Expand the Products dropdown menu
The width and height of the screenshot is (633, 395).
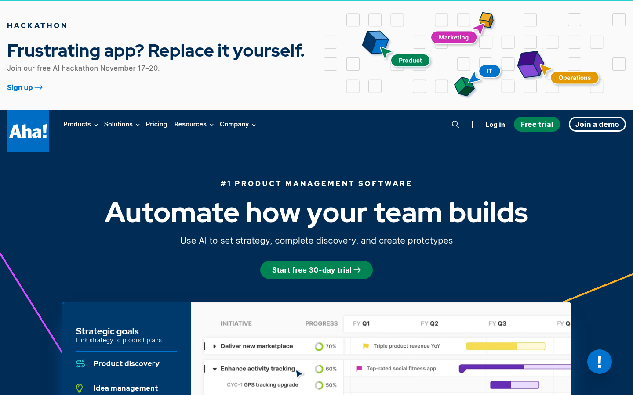80,124
